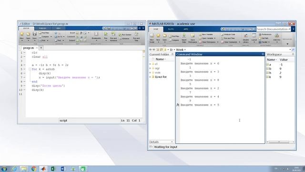Screen dimensions: 305x172
Task: Click the Add-Ons icon
Action: (x=276, y=35)
